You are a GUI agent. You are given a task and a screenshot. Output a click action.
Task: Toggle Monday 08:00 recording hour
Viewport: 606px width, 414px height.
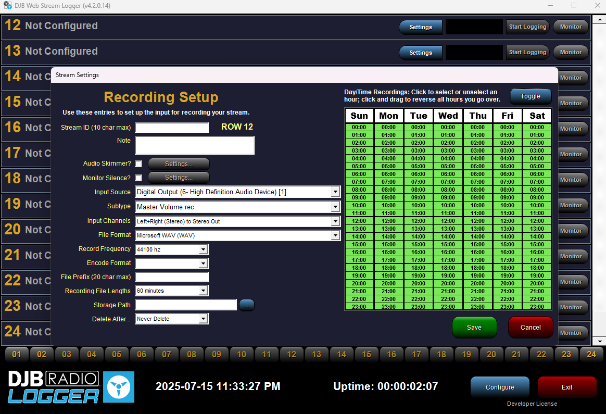click(388, 190)
